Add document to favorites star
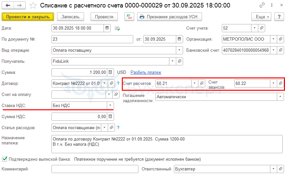285x175 pixels. coord(33,6)
